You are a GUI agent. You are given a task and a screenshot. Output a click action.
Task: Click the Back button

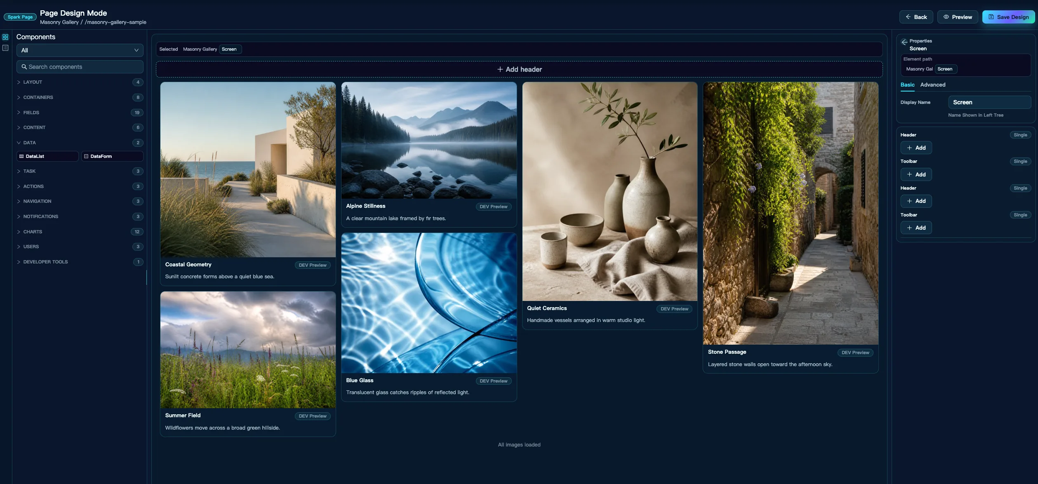(x=916, y=17)
